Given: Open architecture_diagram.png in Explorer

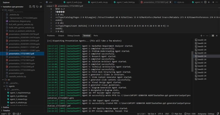Looking at the screenshot, I should 20,21.
